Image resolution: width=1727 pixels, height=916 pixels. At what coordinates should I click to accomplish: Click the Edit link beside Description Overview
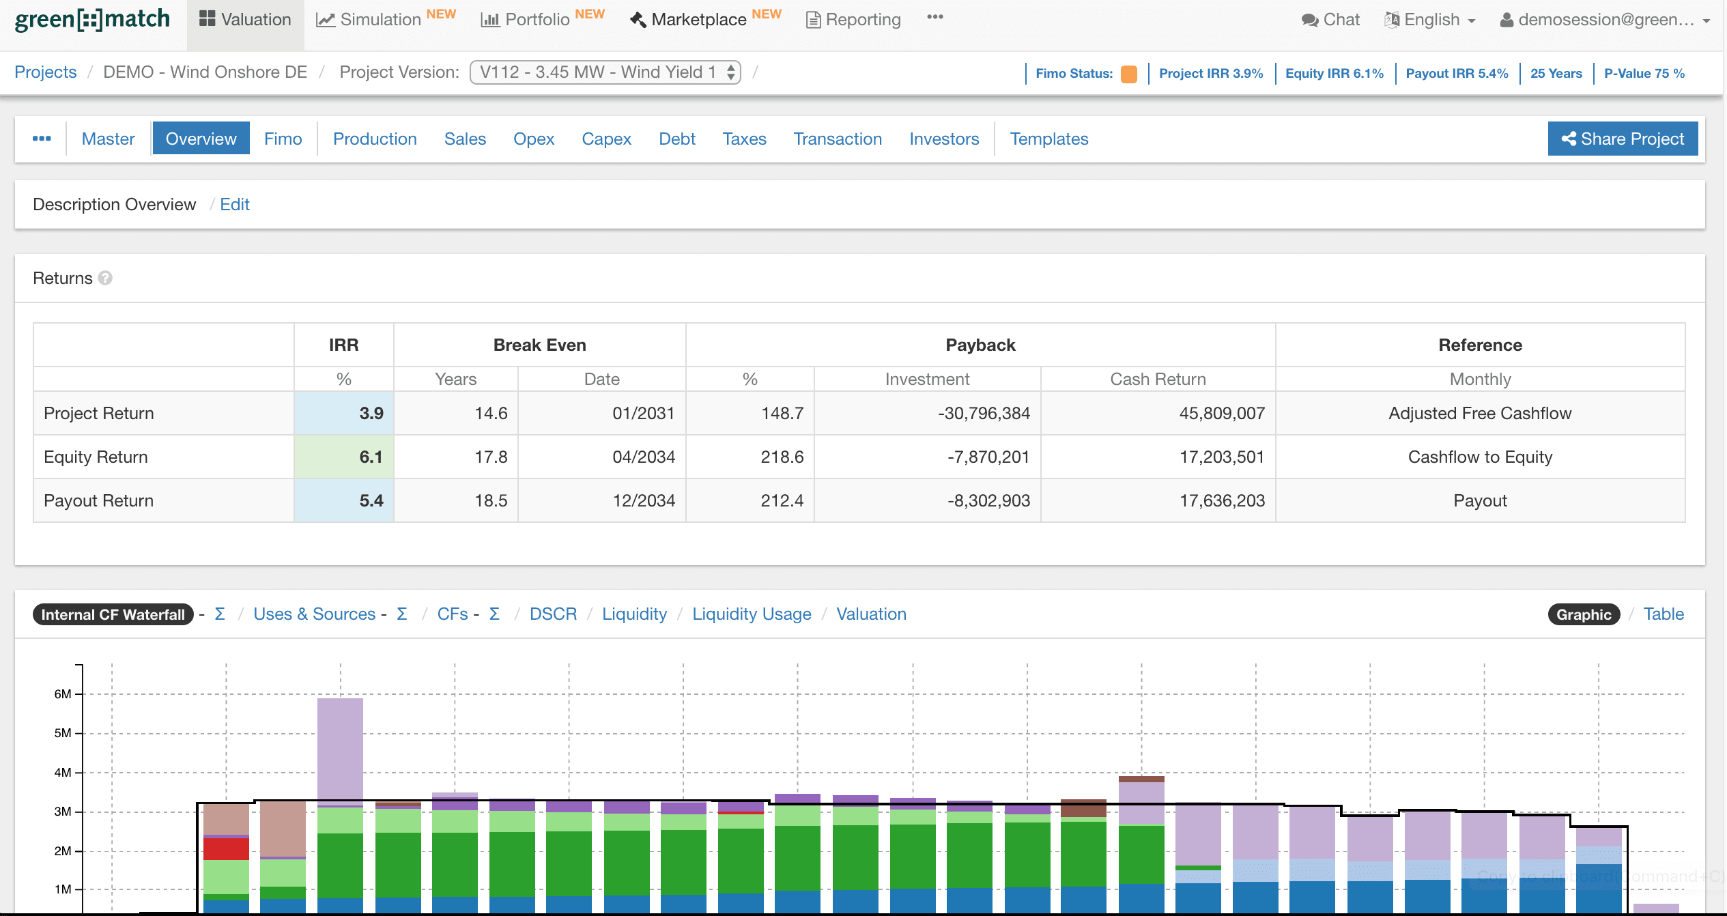(x=234, y=204)
